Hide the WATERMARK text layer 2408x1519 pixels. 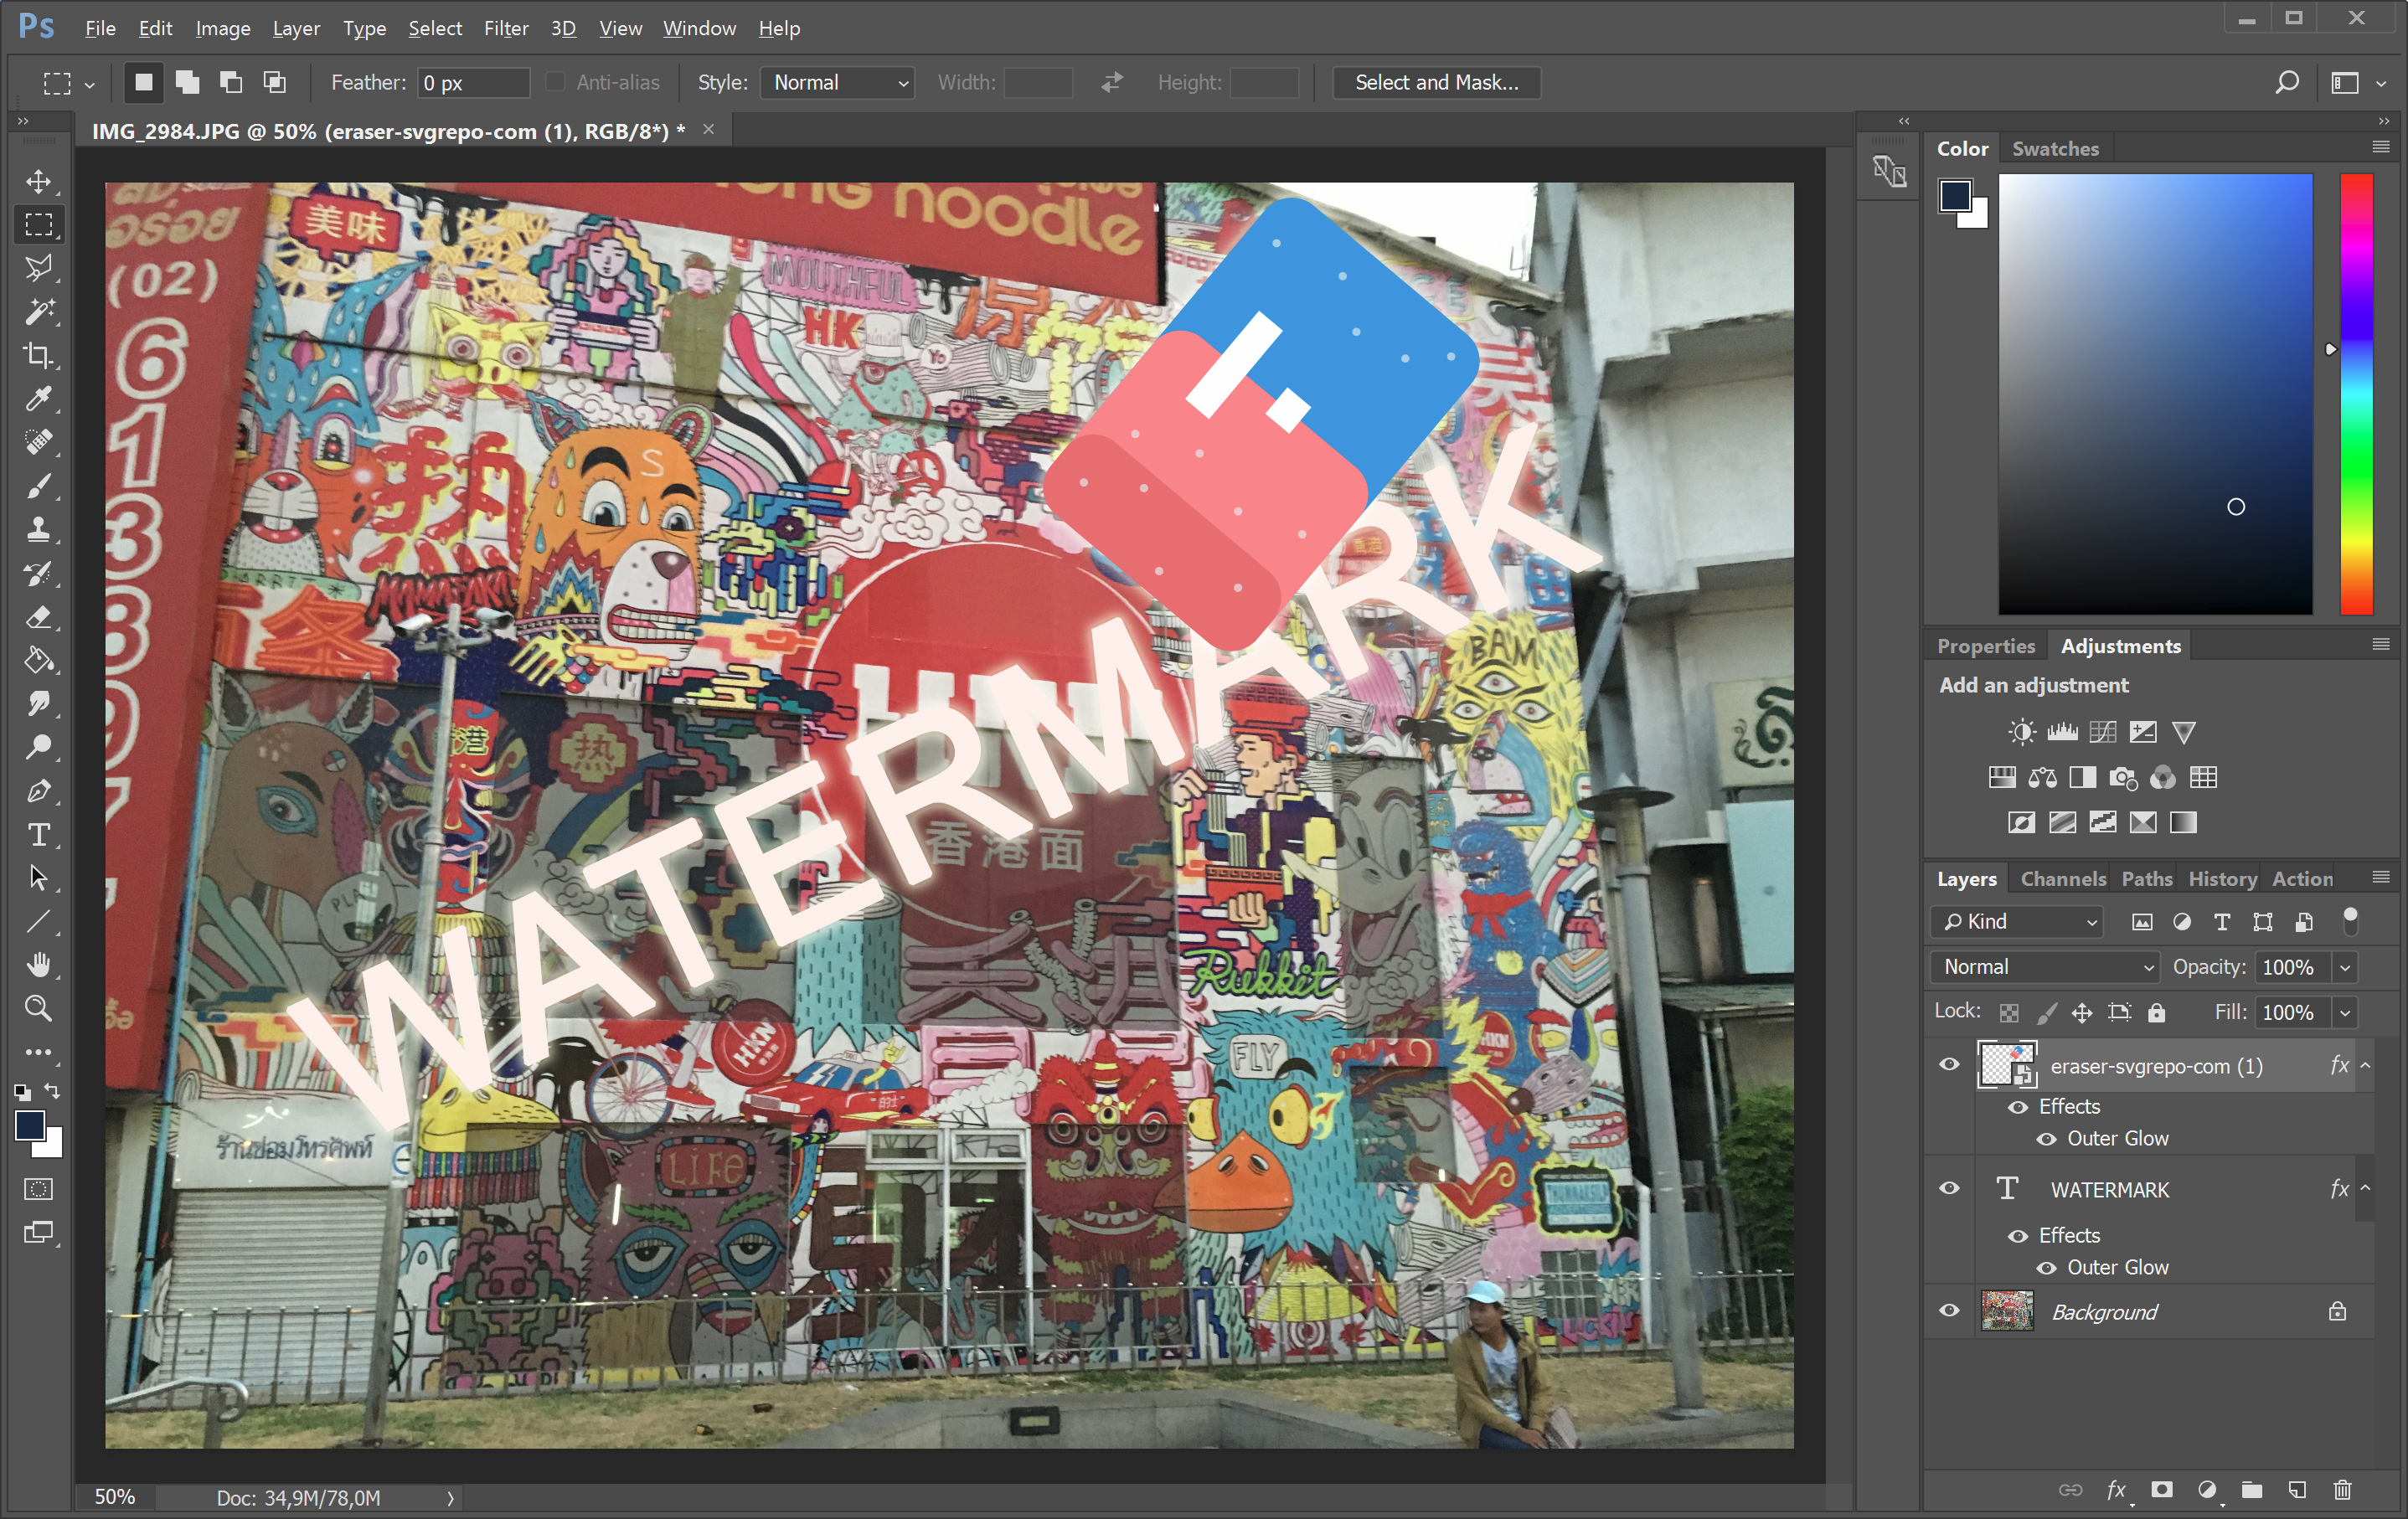(x=1949, y=1188)
